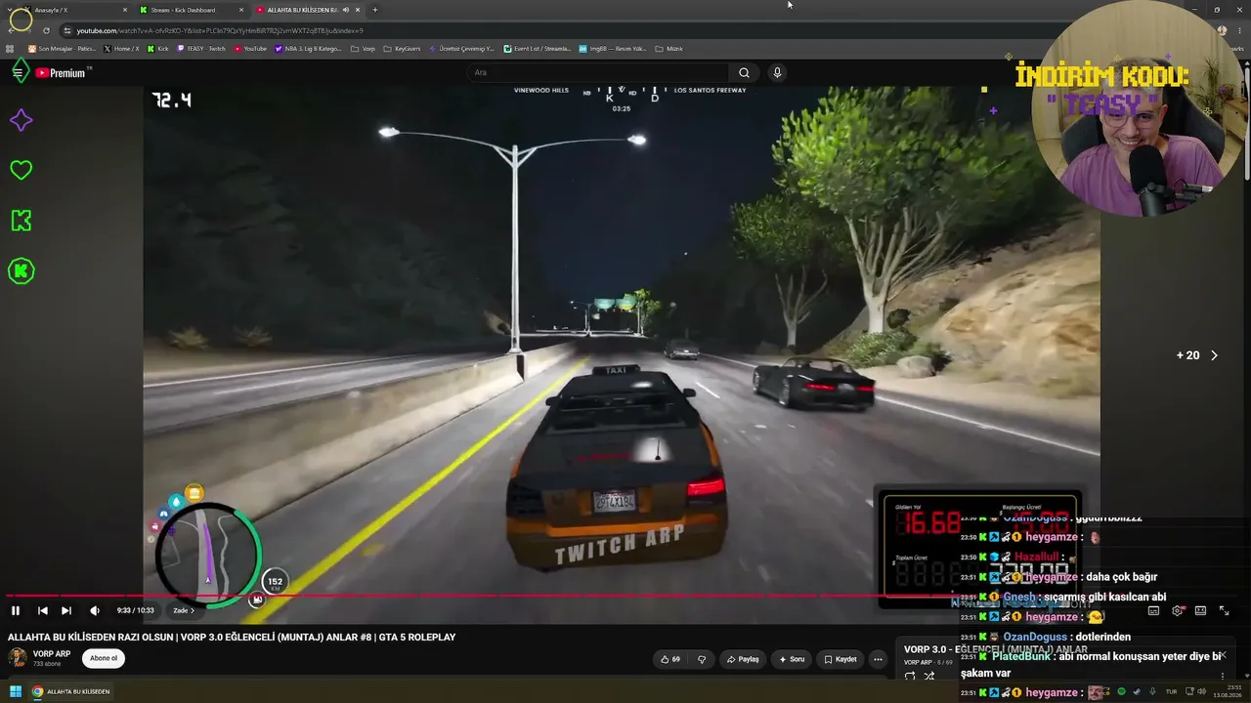The image size is (1251, 703).
Task: Open playlist options three-dot menu
Action: 1222,676
